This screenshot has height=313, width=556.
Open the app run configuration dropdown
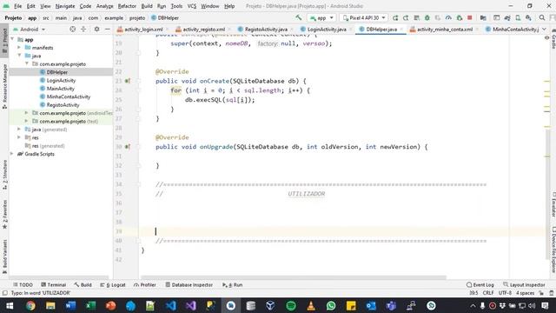(x=321, y=17)
